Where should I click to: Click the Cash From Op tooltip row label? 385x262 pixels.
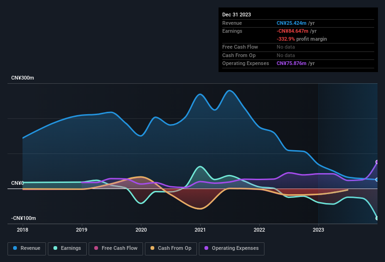pyautogui.click(x=239, y=55)
